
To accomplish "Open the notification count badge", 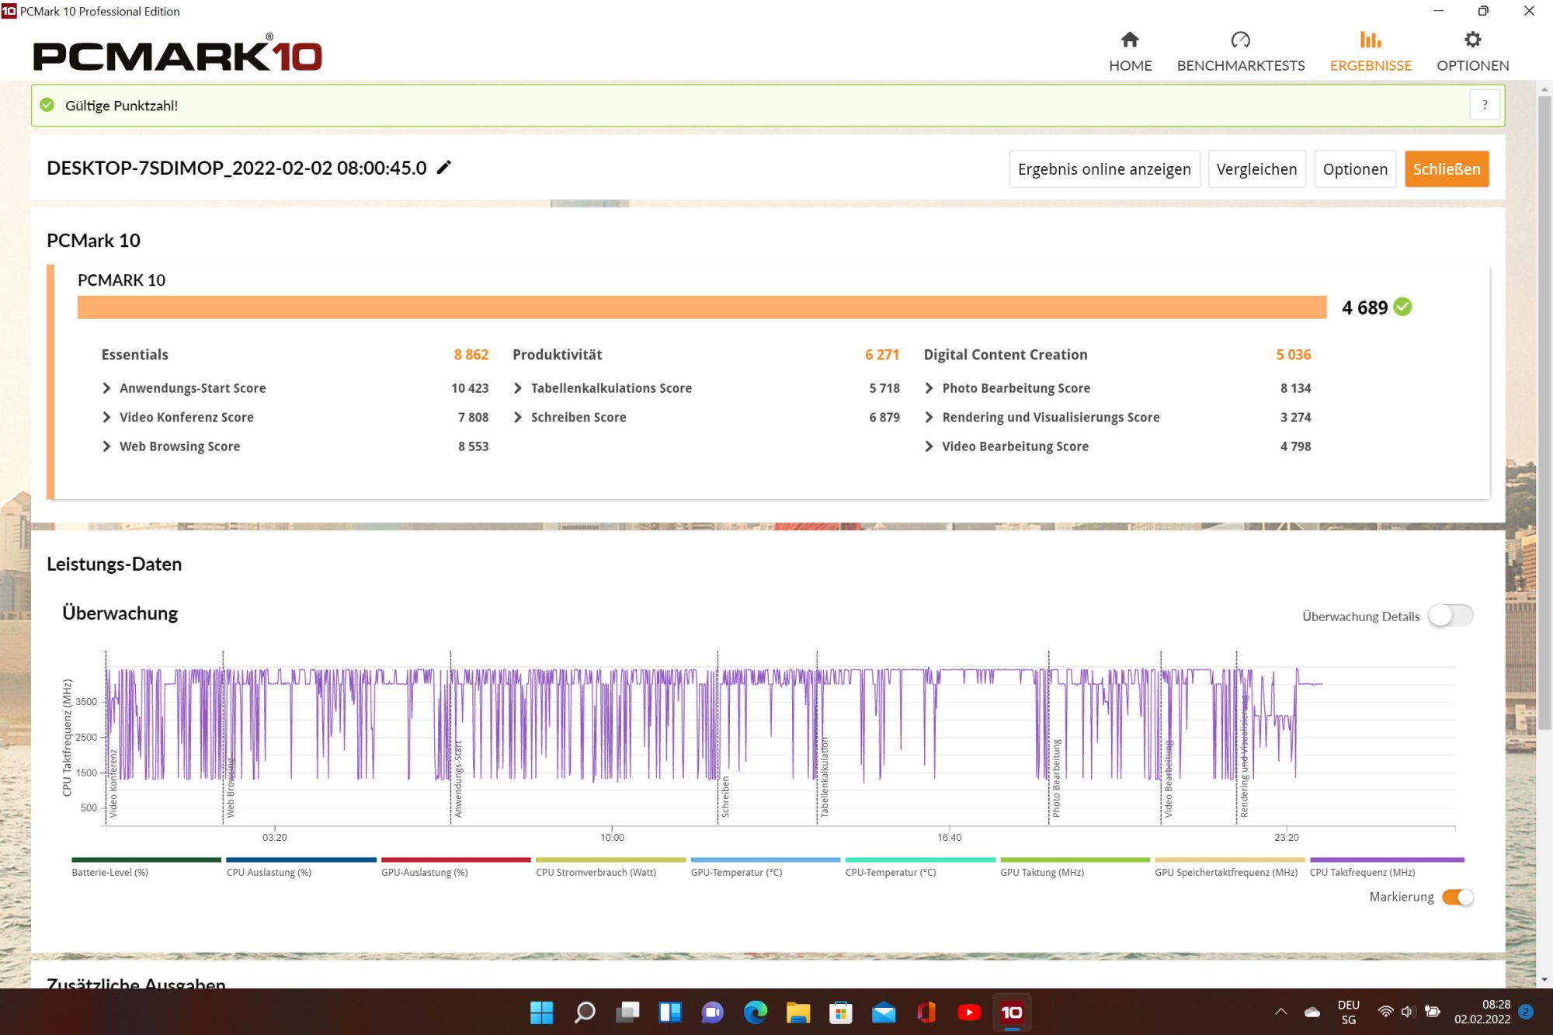I will pyautogui.click(x=1526, y=1012).
